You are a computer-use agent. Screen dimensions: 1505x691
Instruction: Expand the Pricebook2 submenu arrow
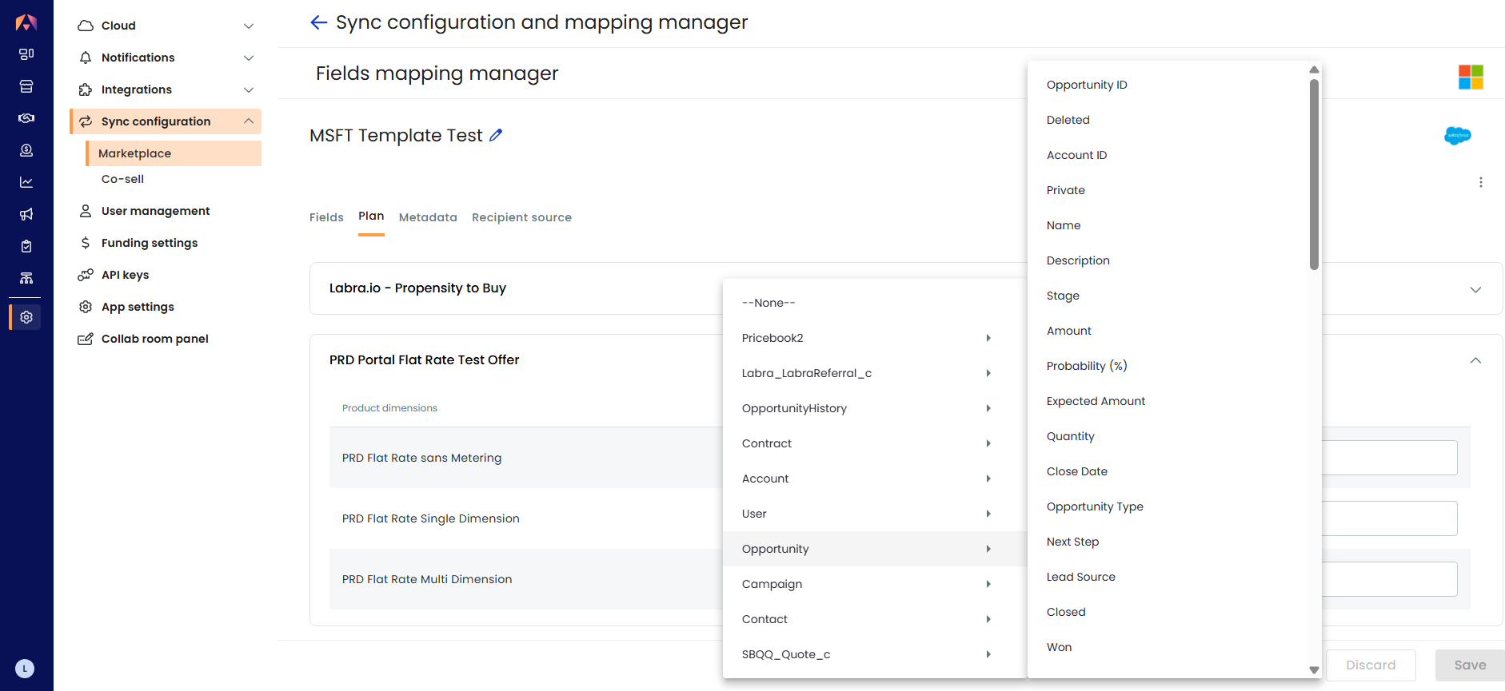point(988,338)
